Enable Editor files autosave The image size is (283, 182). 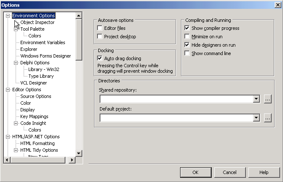[x=100, y=28]
